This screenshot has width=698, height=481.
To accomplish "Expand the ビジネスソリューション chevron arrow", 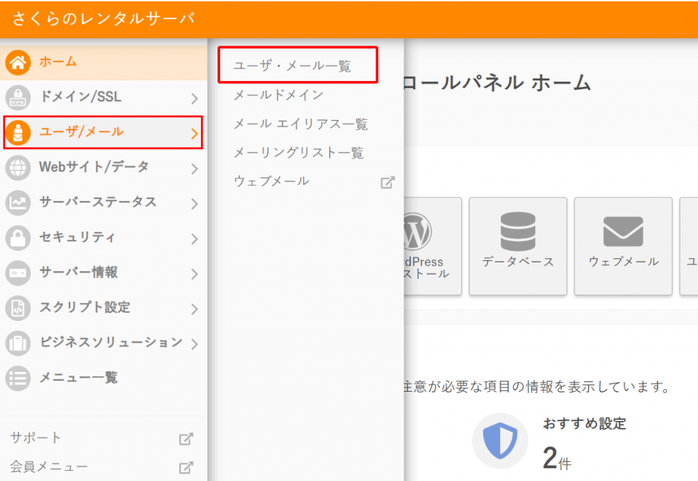I will click(x=194, y=343).
